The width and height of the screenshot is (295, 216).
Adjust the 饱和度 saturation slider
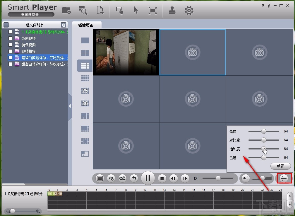264,149
